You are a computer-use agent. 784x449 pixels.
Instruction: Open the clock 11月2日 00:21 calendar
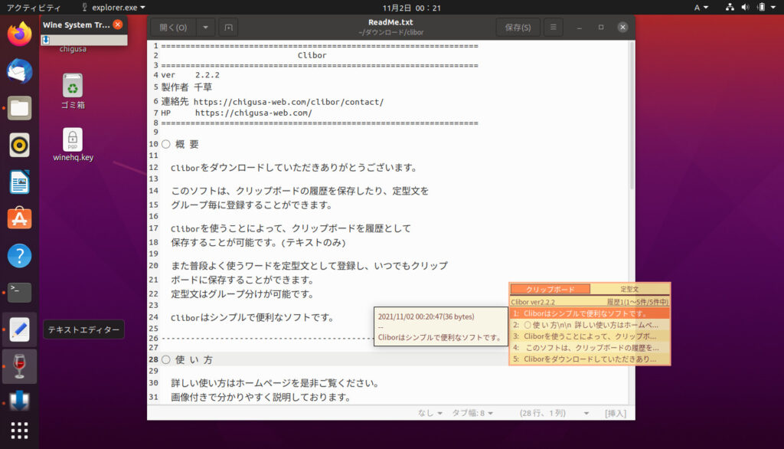click(x=411, y=8)
